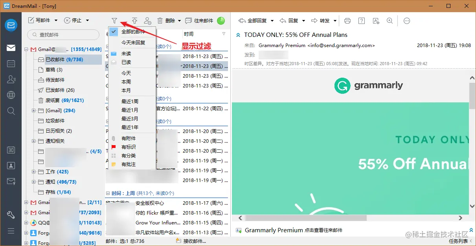Image resolution: width=476 pixels, height=246 pixels.
Task: Expand the 工作 folder node
Action: (x=34, y=172)
